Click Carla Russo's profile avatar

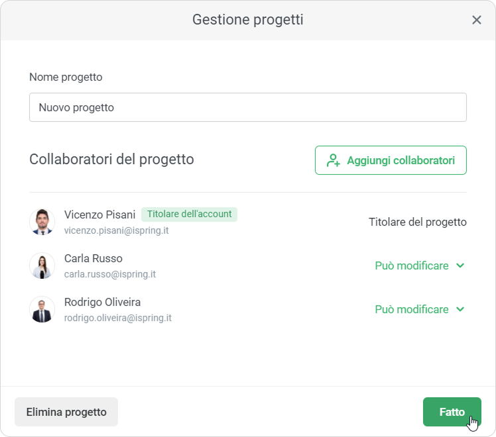[42, 266]
